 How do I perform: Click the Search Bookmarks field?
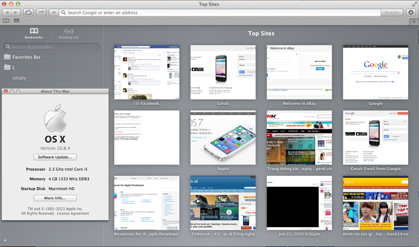pyautogui.click(x=52, y=47)
